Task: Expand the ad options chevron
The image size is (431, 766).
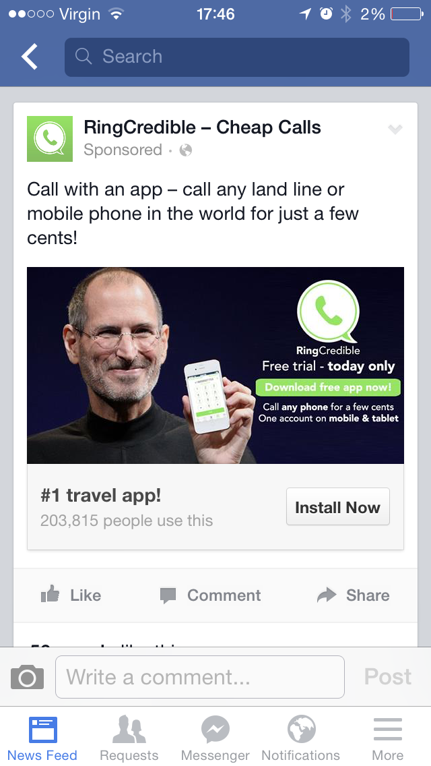Action: 395,129
